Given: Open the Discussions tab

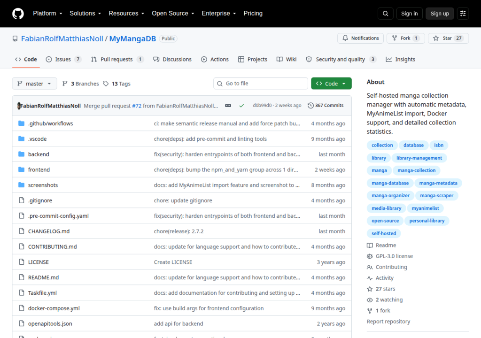Looking at the screenshot, I should [x=172, y=59].
